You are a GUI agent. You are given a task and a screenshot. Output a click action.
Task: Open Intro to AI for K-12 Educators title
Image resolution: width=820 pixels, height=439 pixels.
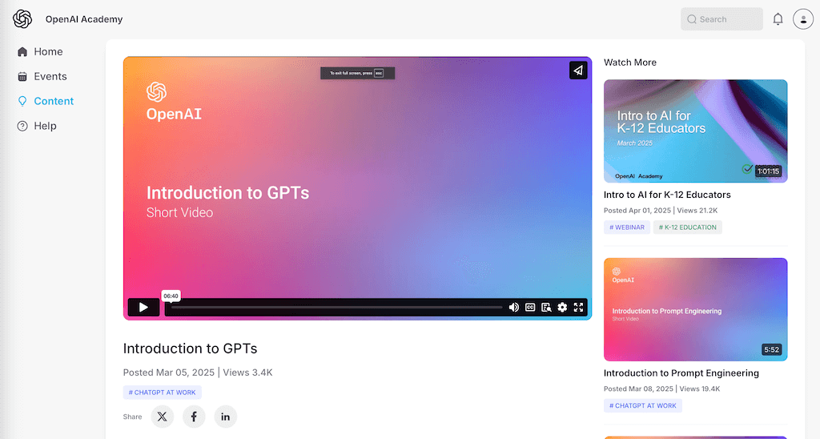[x=667, y=195]
